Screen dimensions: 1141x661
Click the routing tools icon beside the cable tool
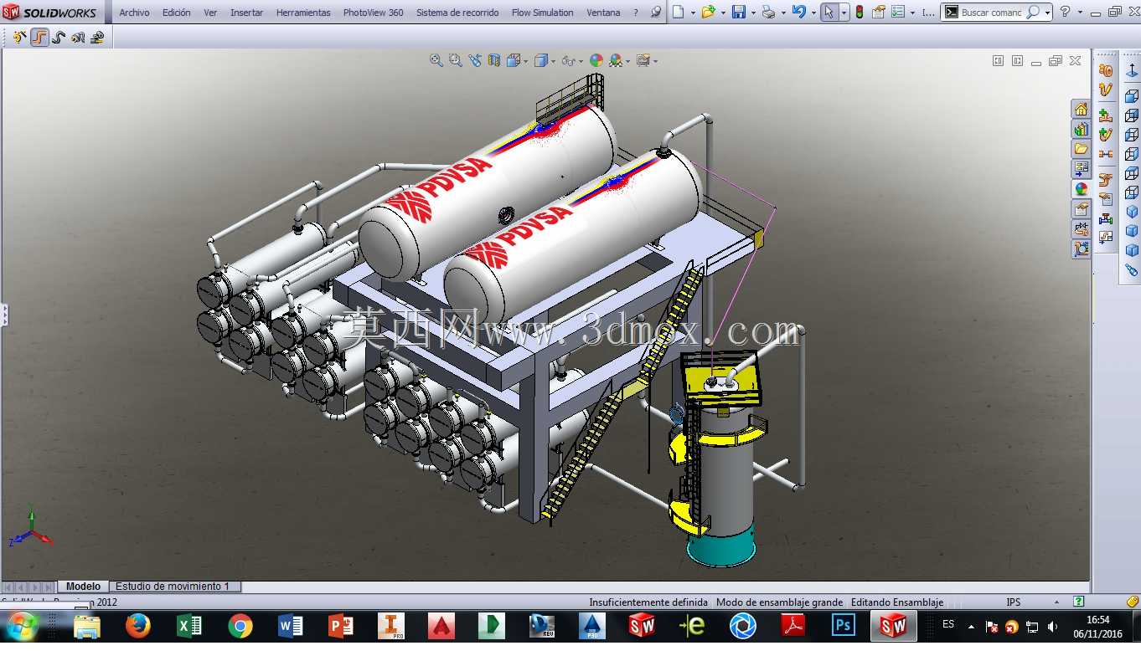(97, 37)
